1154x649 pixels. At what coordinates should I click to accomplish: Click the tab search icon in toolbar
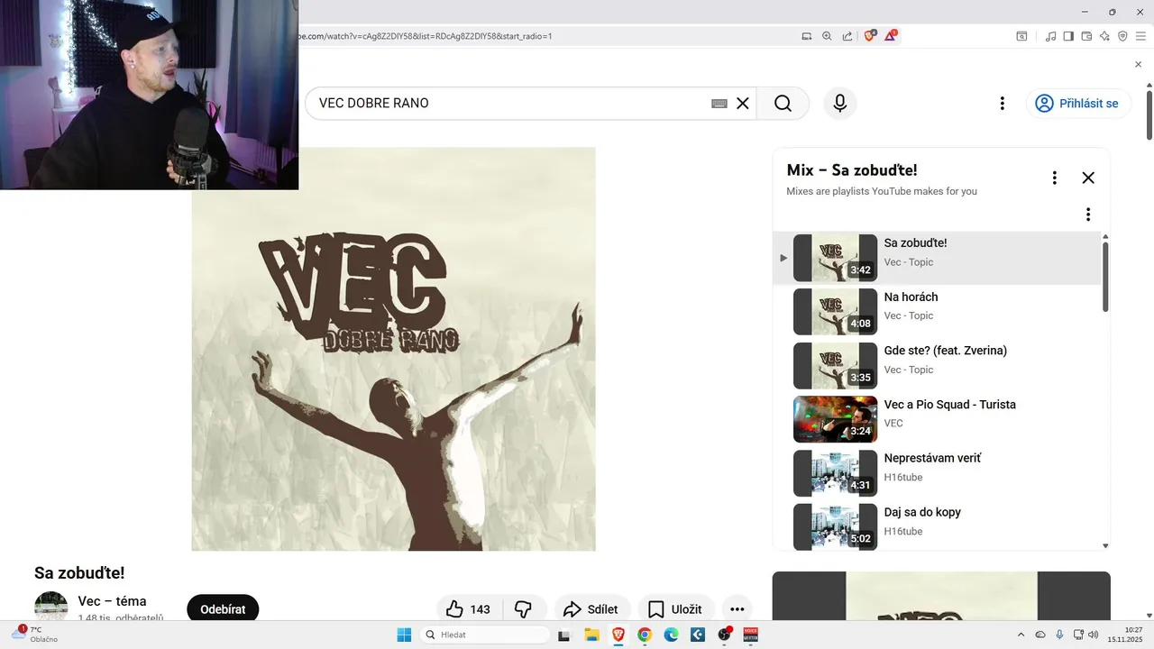click(1021, 36)
